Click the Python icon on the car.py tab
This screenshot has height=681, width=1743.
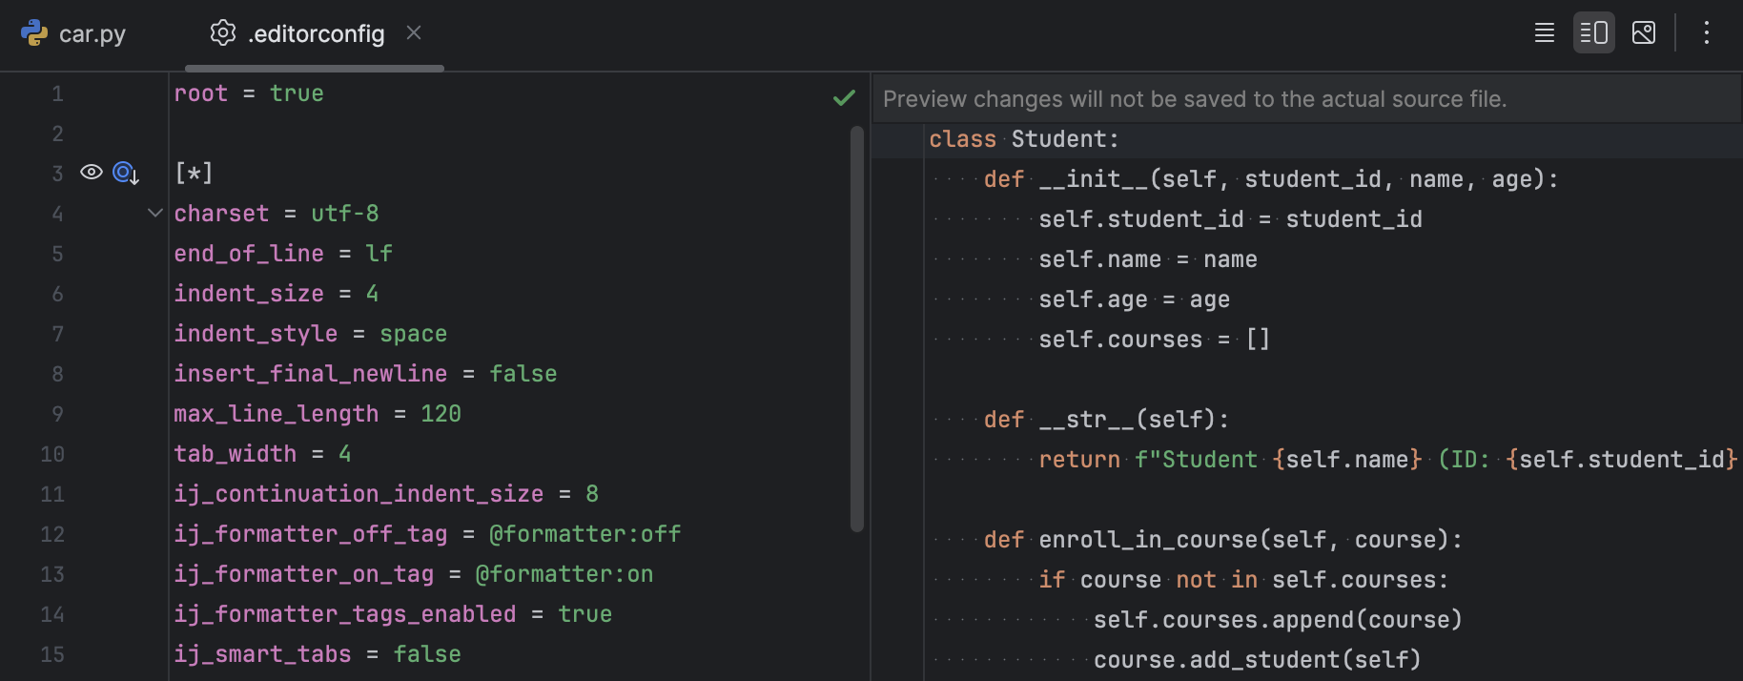34,33
